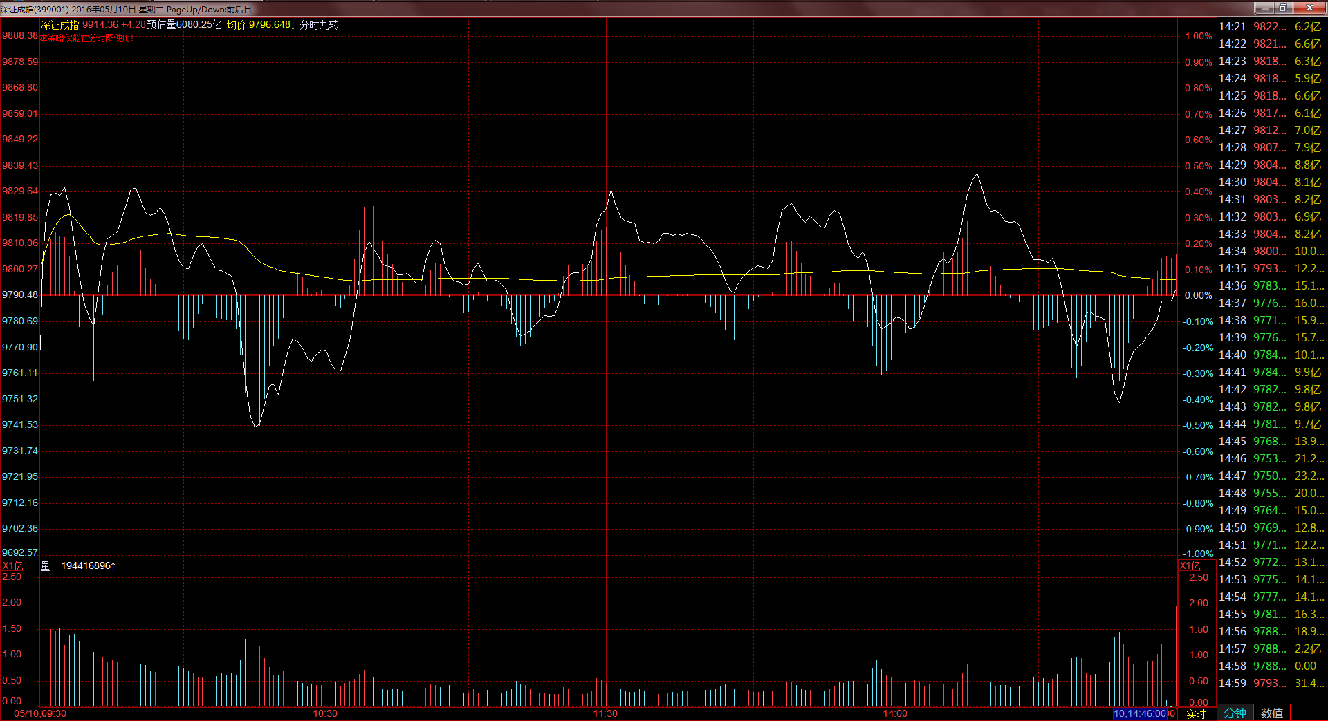The image size is (1328, 721).
Task: Select the 14:46 row in the tick list
Action: tap(1270, 458)
